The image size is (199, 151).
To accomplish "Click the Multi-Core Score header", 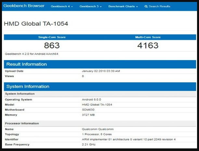I will coord(148,37).
